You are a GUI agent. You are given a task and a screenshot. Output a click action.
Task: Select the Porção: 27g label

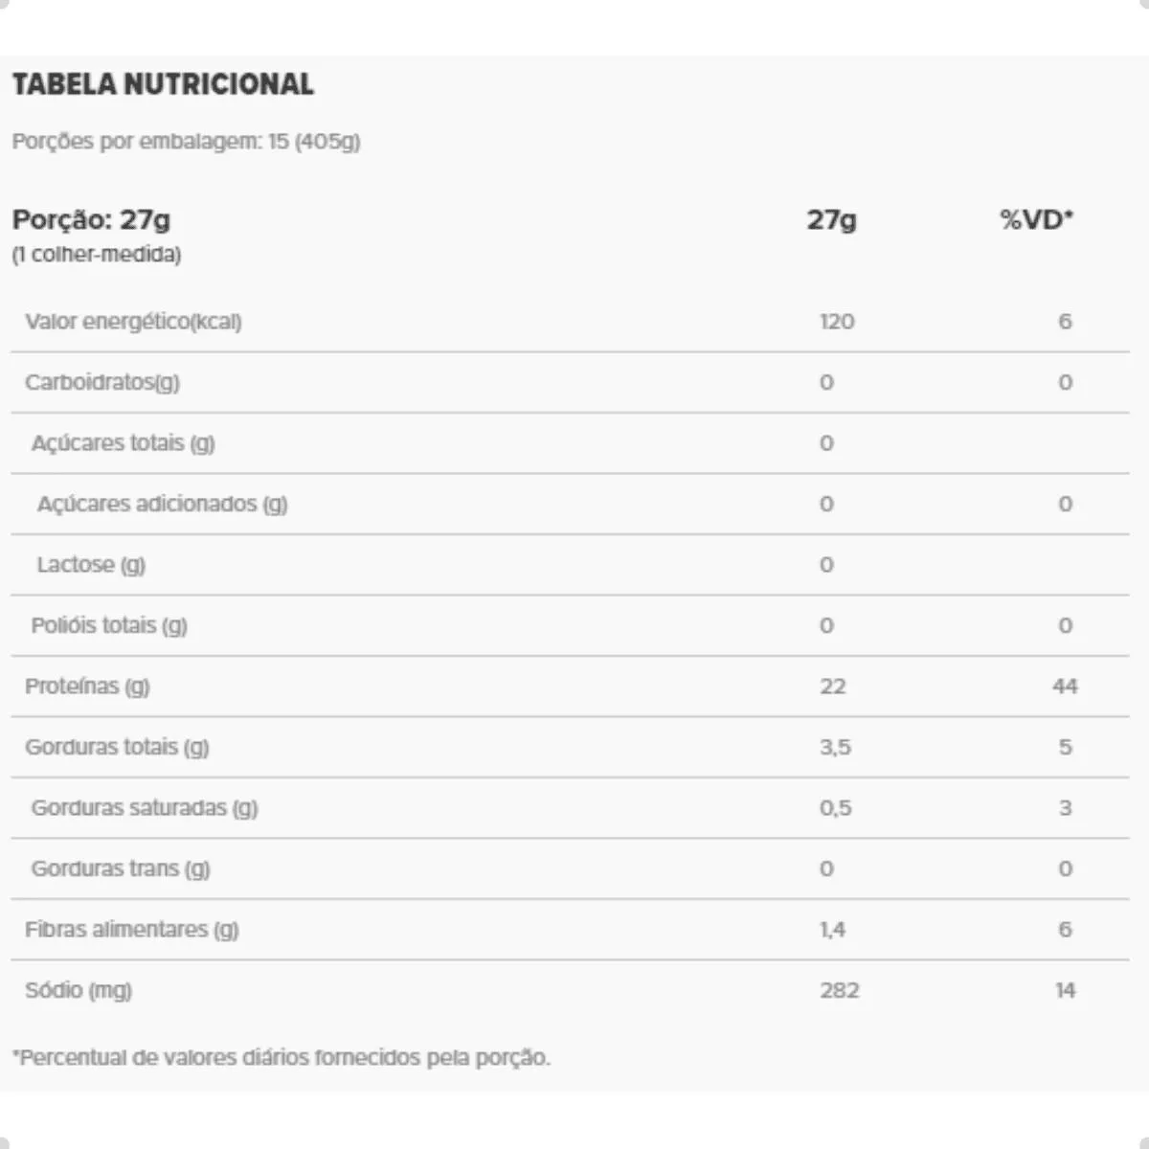pos(92,219)
